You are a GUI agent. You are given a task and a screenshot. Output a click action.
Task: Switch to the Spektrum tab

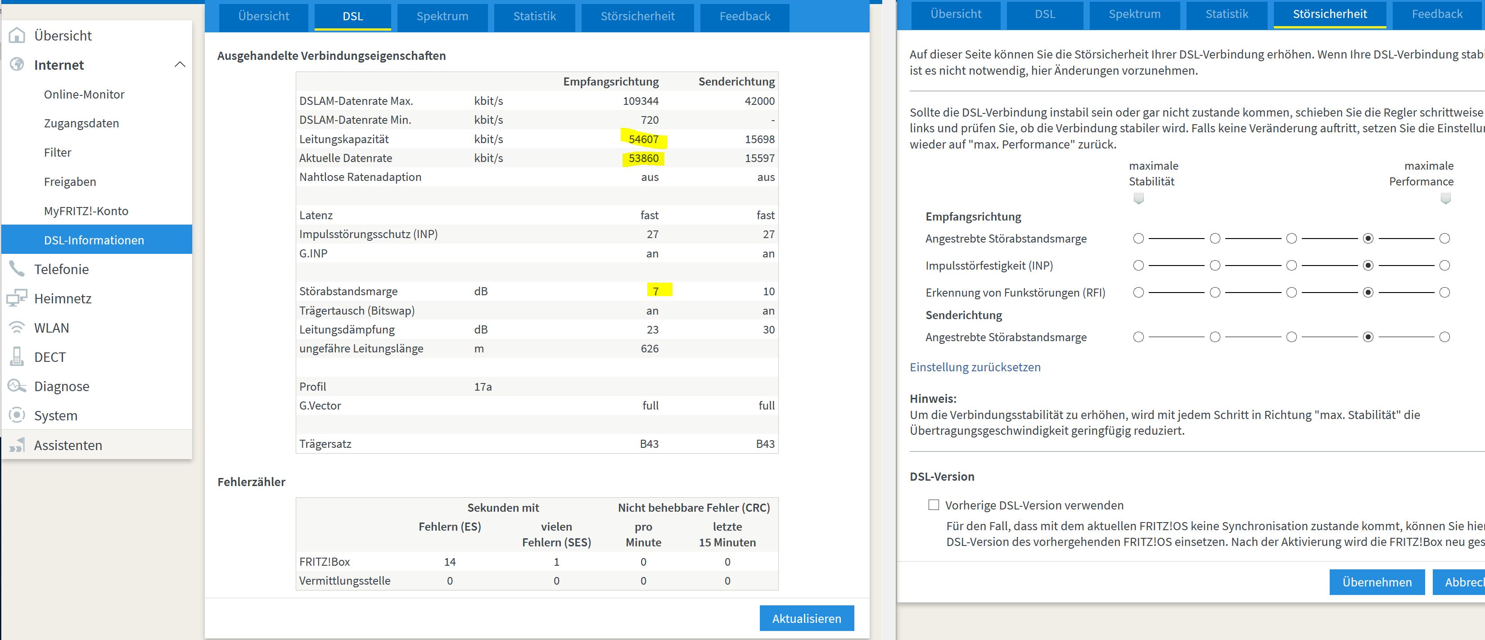coord(442,16)
